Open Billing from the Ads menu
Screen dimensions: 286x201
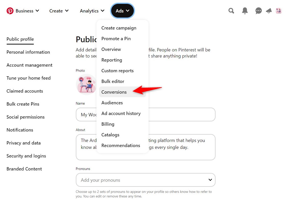(108, 124)
